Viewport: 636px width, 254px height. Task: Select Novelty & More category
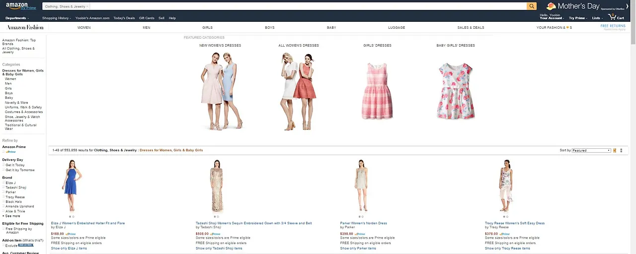(16, 103)
